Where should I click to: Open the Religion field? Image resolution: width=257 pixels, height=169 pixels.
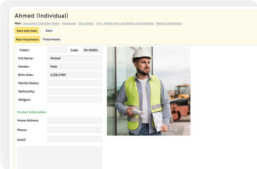click(x=74, y=100)
